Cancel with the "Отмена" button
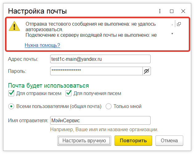The height and width of the screenshot is (154, 194). 169,141
